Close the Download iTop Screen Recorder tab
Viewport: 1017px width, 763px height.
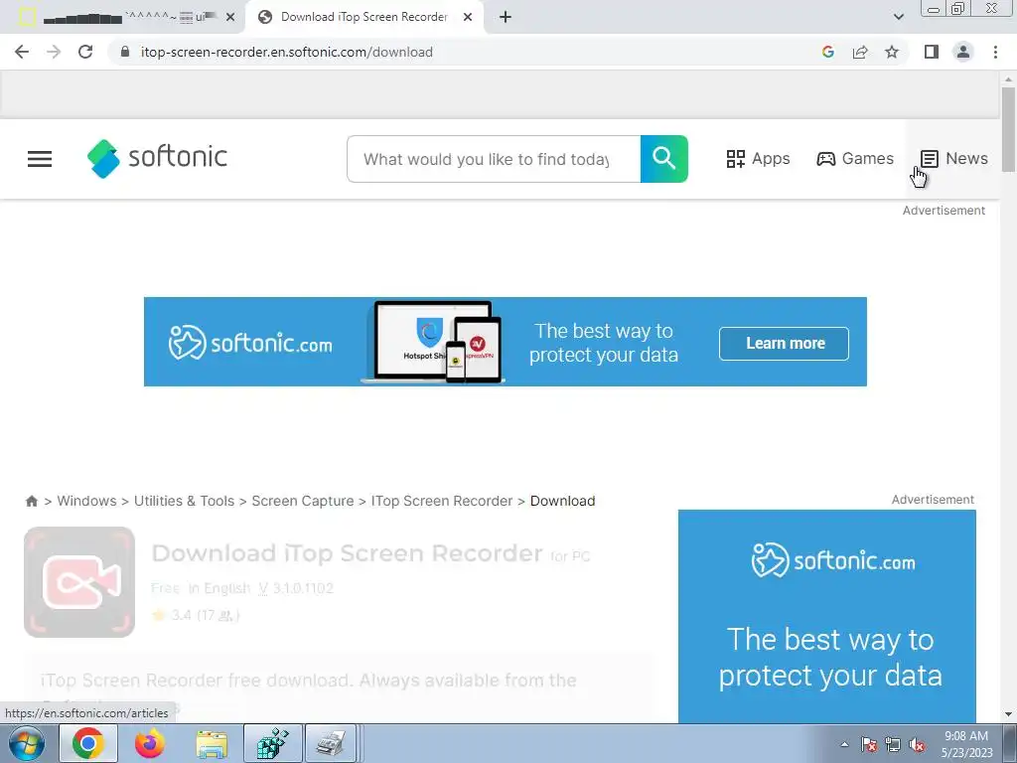(467, 18)
